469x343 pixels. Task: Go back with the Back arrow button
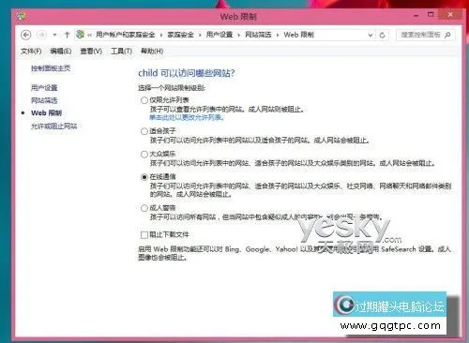(26, 35)
